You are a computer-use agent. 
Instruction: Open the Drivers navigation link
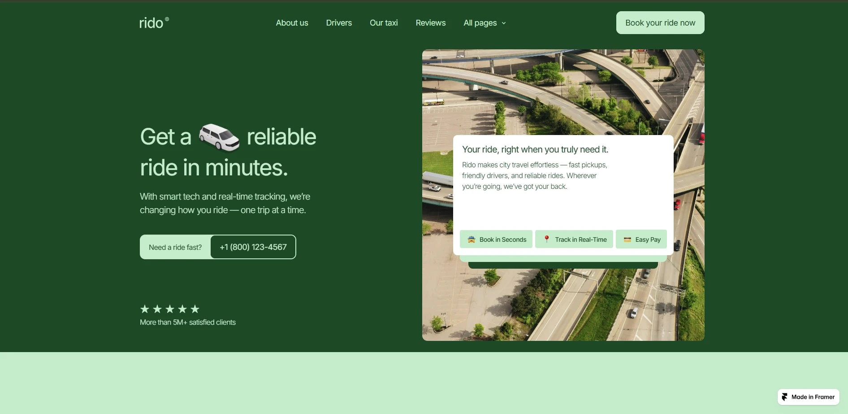(x=338, y=22)
